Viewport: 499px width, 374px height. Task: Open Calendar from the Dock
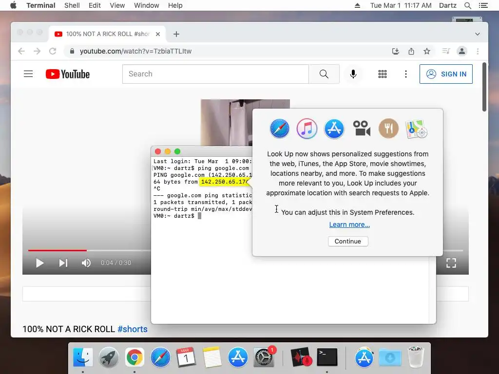pos(186,357)
